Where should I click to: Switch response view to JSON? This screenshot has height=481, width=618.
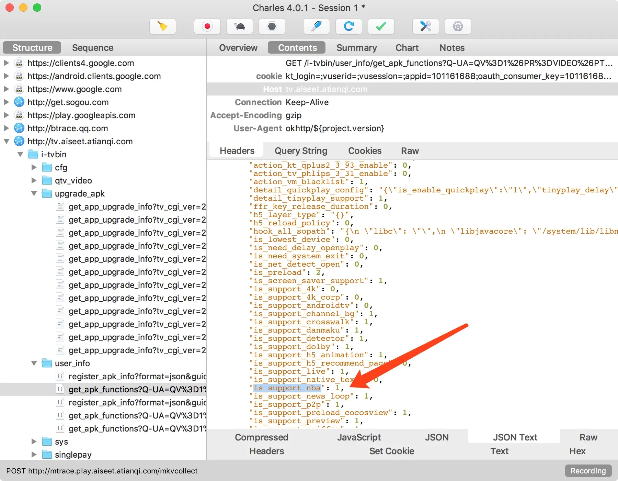[x=437, y=437]
